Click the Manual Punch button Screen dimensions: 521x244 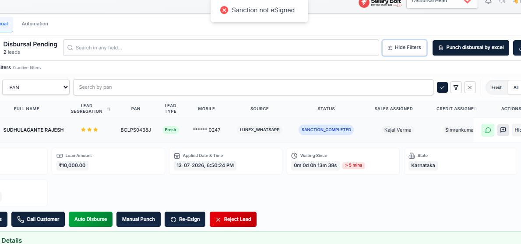pyautogui.click(x=138, y=219)
